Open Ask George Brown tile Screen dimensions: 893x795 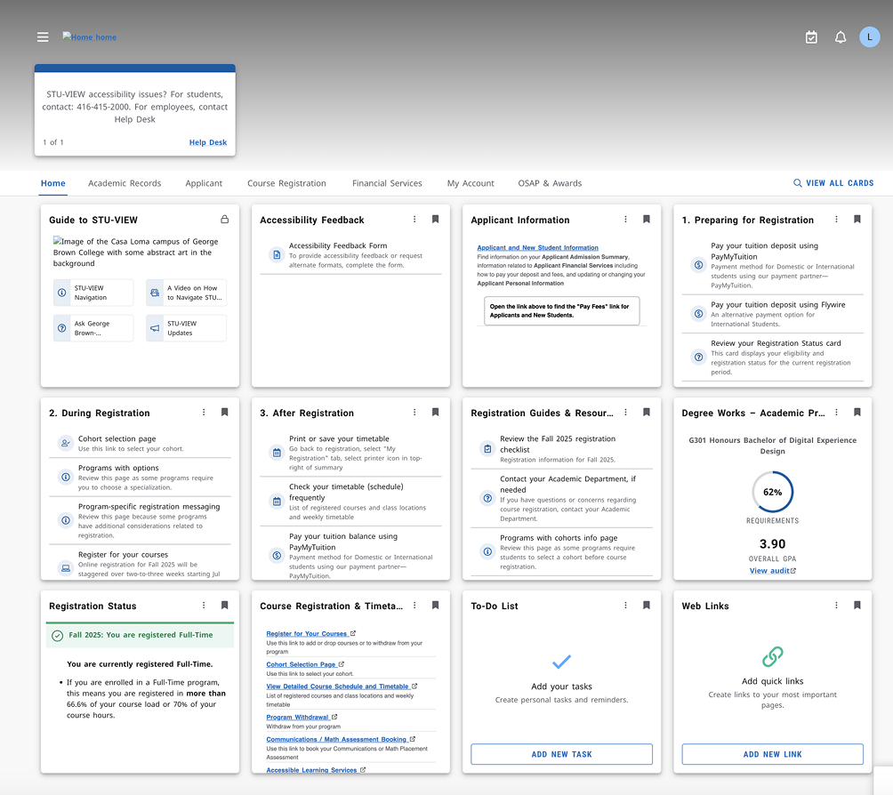pyautogui.click(x=93, y=328)
